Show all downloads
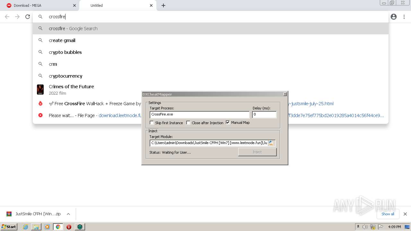Screen dimensions: 411x231 pos(388,214)
